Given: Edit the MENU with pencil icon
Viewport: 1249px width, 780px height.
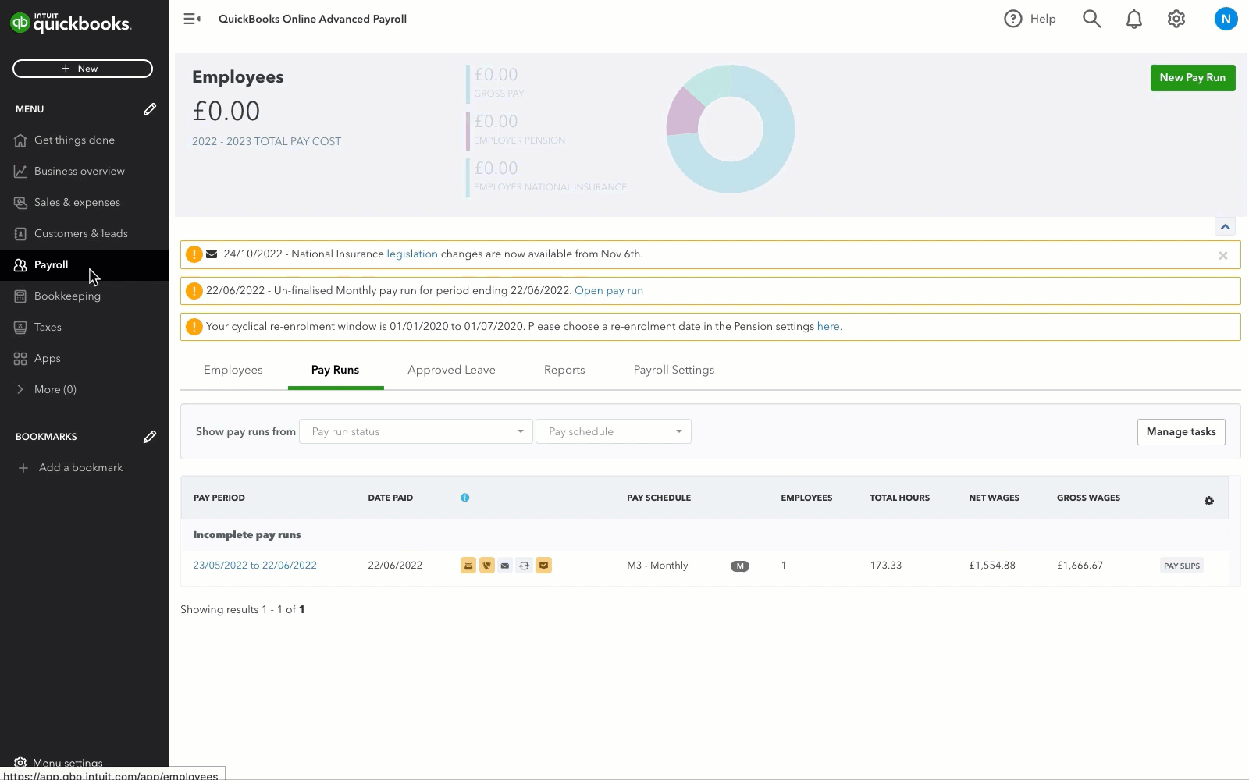Looking at the screenshot, I should 149,109.
